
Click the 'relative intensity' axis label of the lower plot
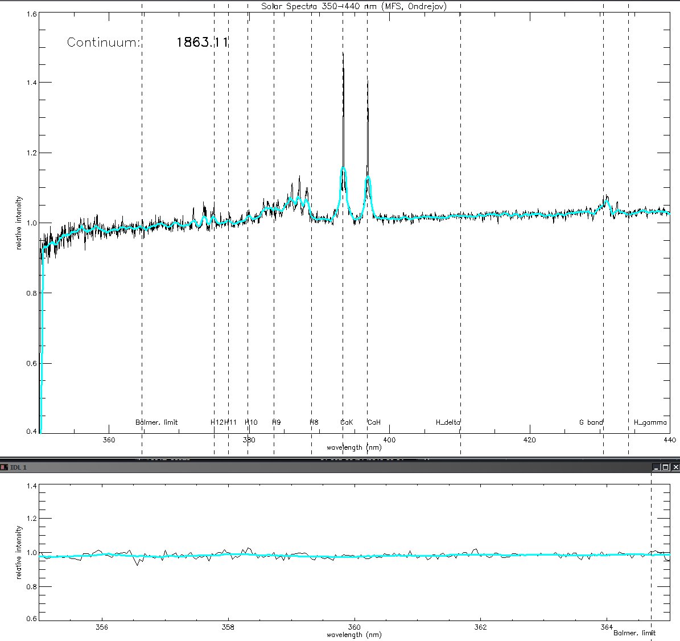pyautogui.click(x=19, y=552)
